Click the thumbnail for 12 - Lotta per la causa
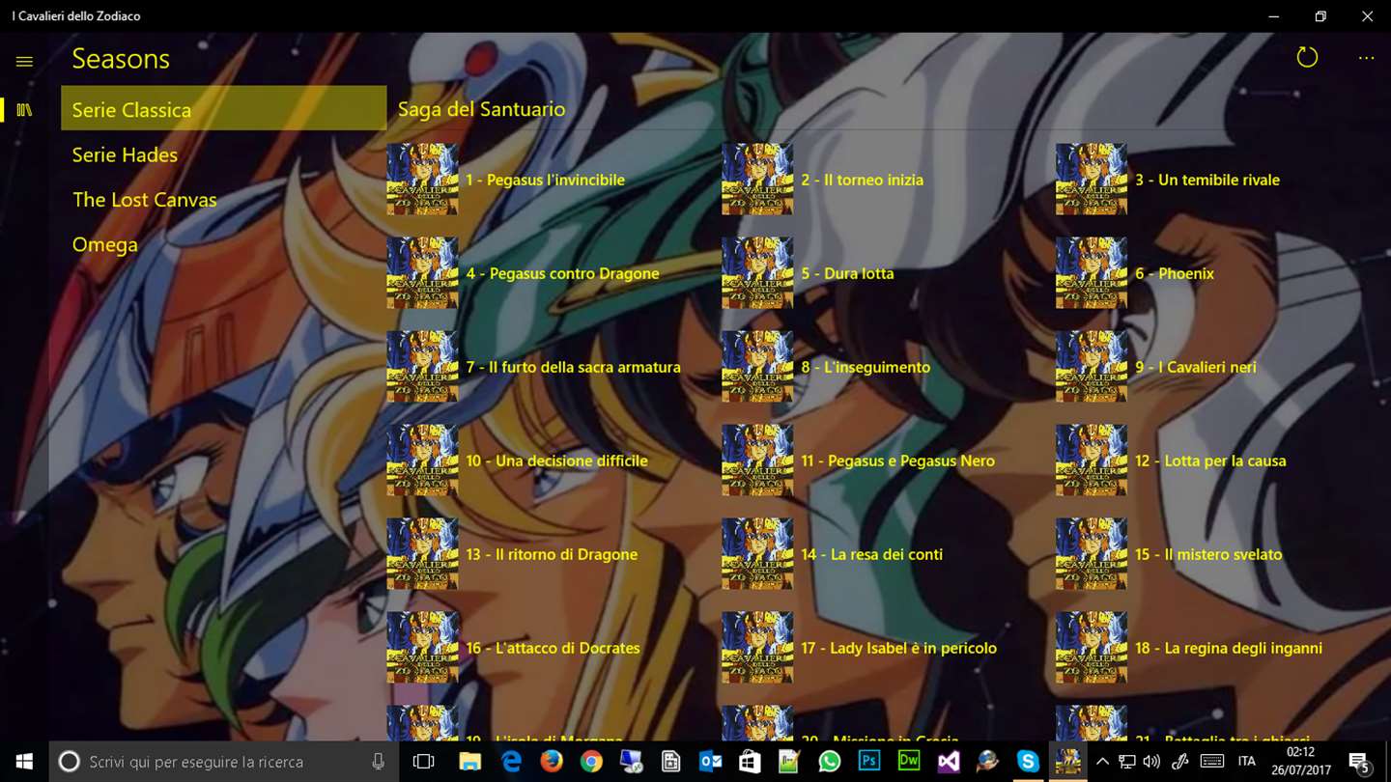 pyautogui.click(x=1092, y=461)
